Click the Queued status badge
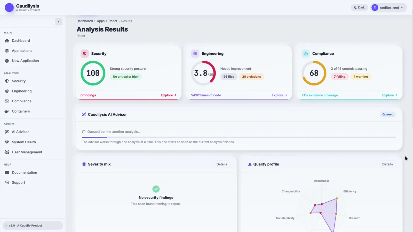The height and width of the screenshot is (232, 413). click(x=388, y=114)
